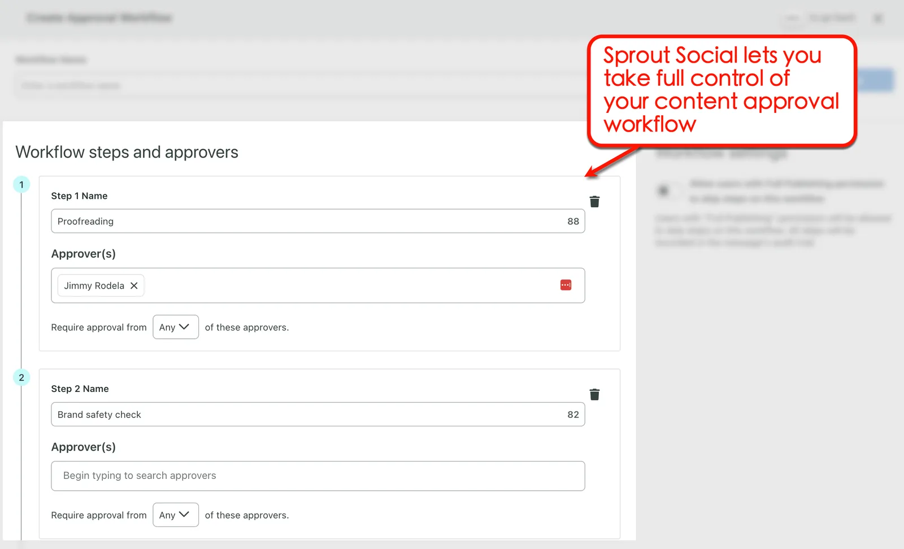904x549 pixels.
Task: Delete Step 1 using its trash icon
Action: pos(594,201)
